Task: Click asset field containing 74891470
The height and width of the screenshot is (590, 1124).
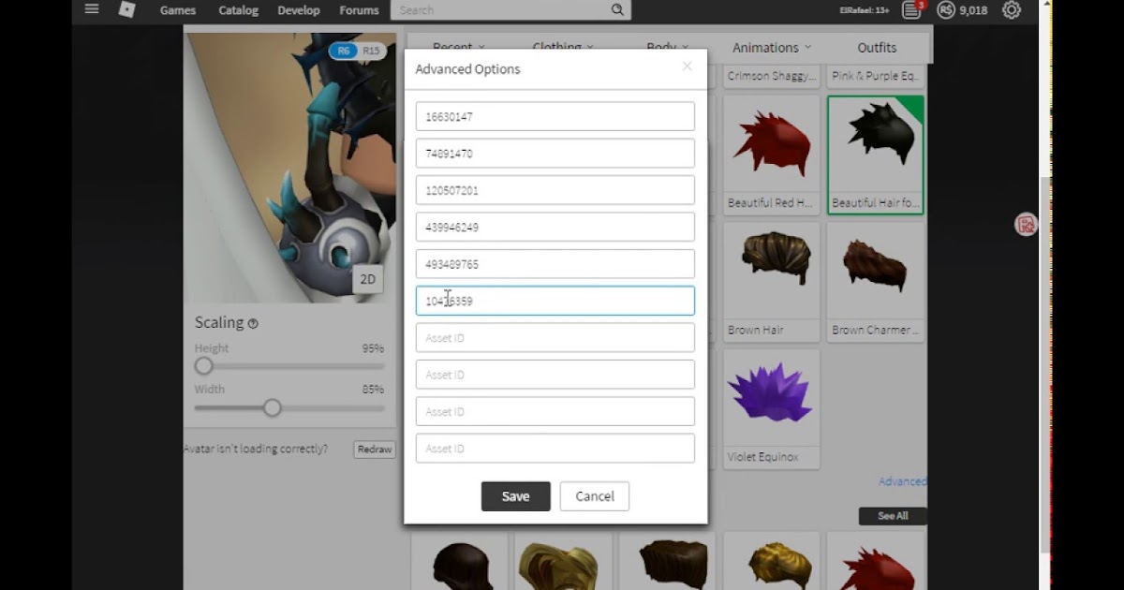Action: pos(555,154)
